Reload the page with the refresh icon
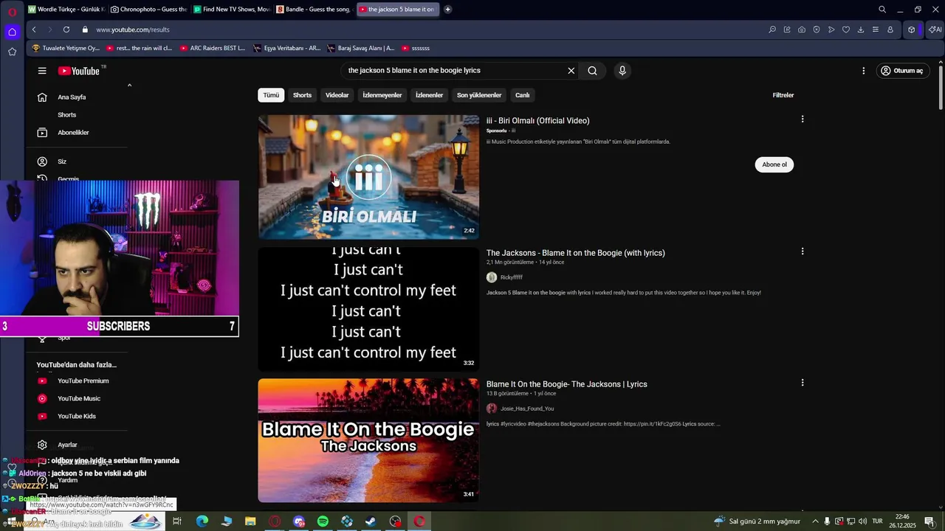945x531 pixels. [66, 29]
